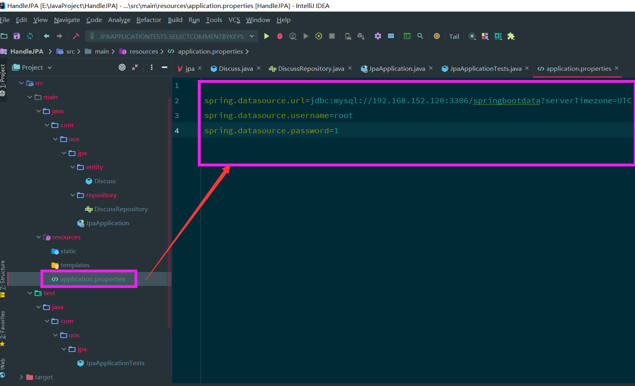This screenshot has height=386, width=635.
Task: Open settings with the purple gear icon
Action: click(x=378, y=36)
